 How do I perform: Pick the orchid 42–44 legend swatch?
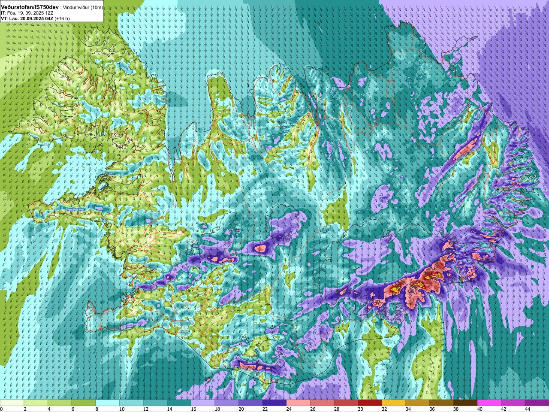click(513, 403)
